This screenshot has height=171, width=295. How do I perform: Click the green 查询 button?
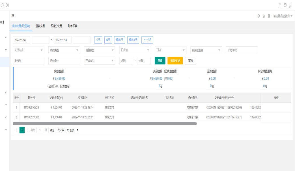[160, 61]
